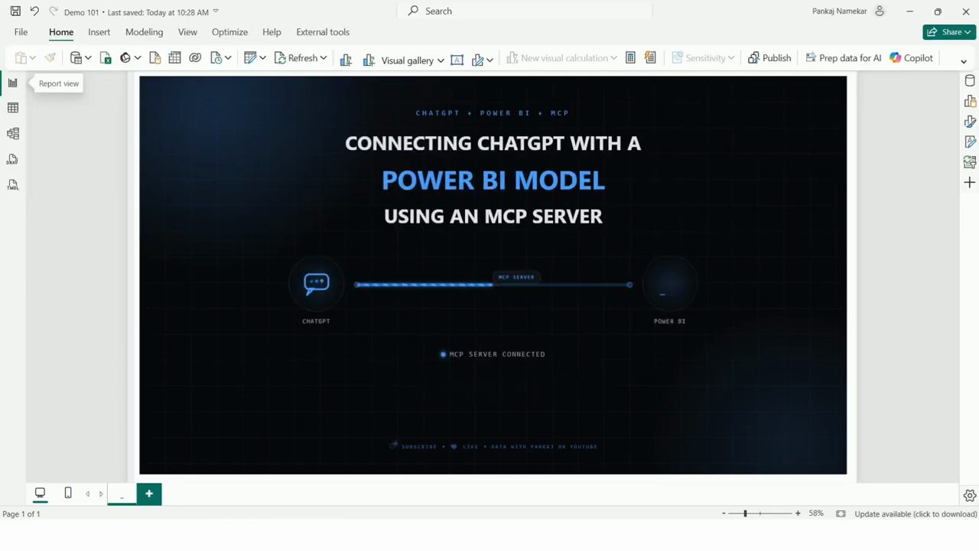The image size is (979, 551).
Task: Open the Data pane on right rail
Action: click(x=970, y=81)
